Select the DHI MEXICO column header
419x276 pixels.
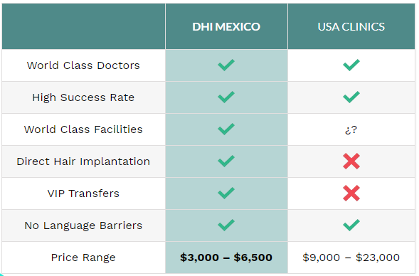pyautogui.click(x=226, y=27)
